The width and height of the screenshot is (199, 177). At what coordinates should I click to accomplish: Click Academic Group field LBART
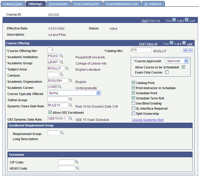point(53,62)
